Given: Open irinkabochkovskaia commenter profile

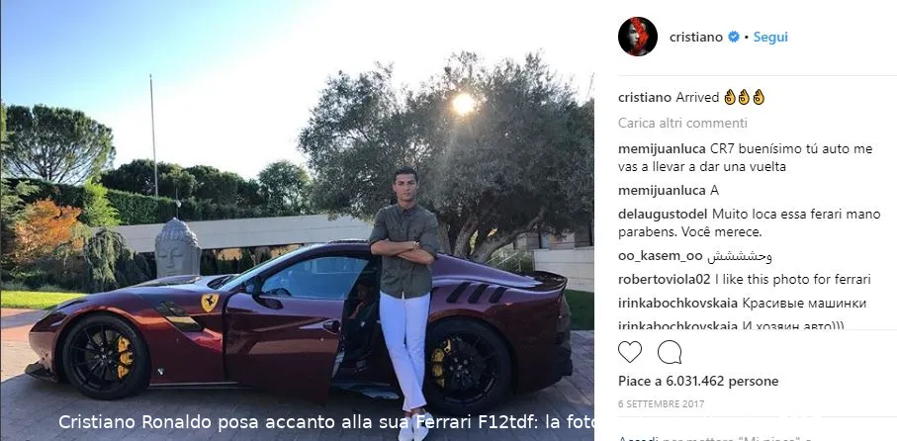Looking at the screenshot, I should [677, 304].
